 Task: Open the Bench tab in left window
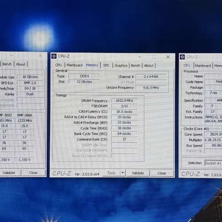point(7,64)
